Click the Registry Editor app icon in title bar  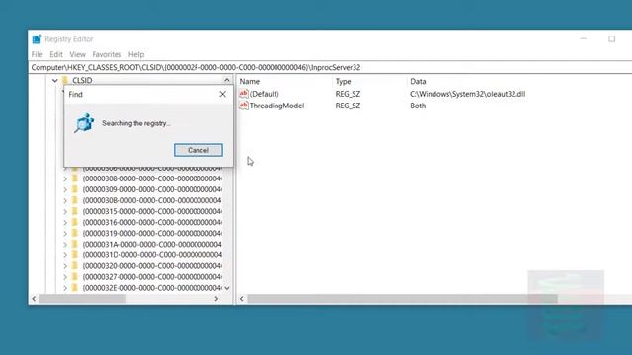(37, 39)
